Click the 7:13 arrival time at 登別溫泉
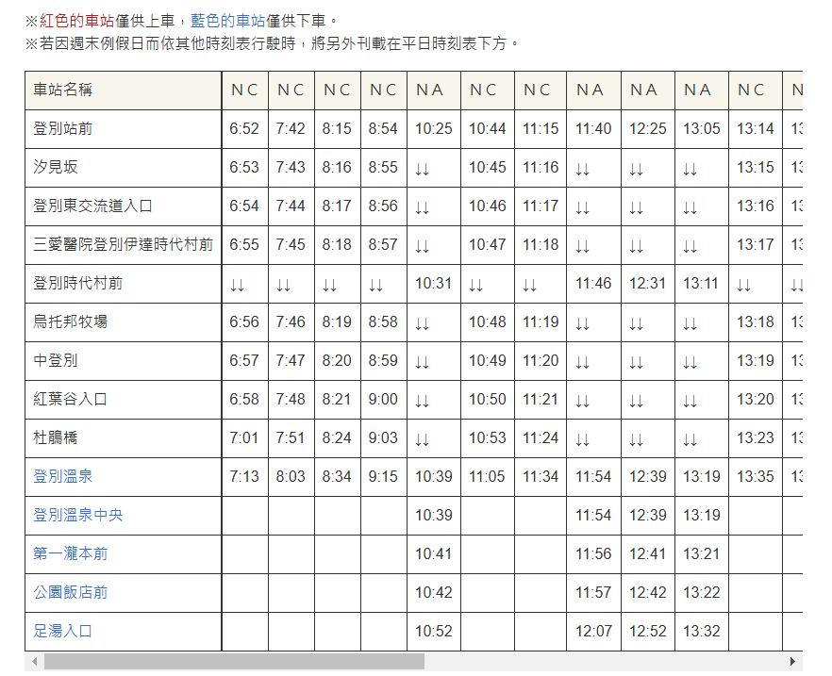This screenshot has width=832, height=676. (244, 477)
